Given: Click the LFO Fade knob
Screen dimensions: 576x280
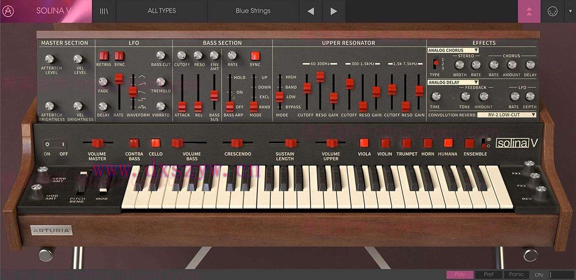Looking at the screenshot, I should pos(103,82).
